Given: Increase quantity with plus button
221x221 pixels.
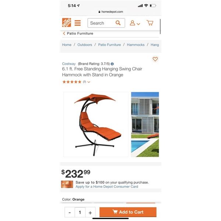Looking at the screenshot, I should pyautogui.click(x=90, y=212).
